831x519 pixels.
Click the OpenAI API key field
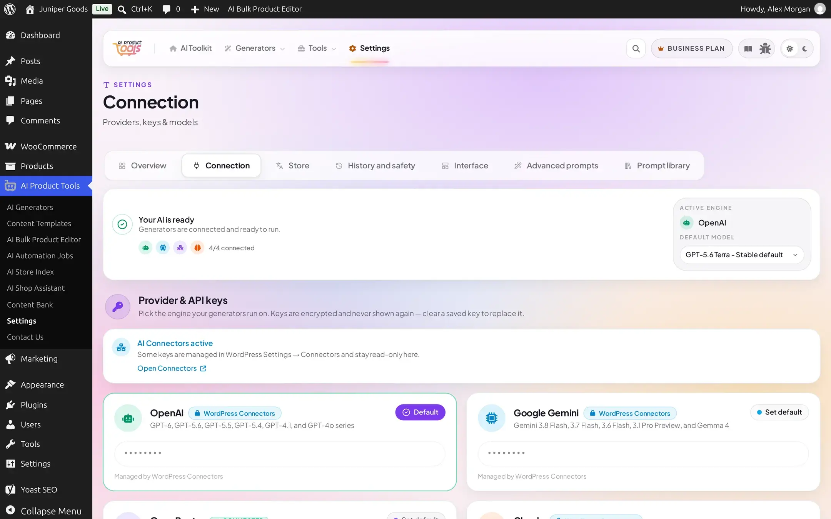click(x=280, y=454)
